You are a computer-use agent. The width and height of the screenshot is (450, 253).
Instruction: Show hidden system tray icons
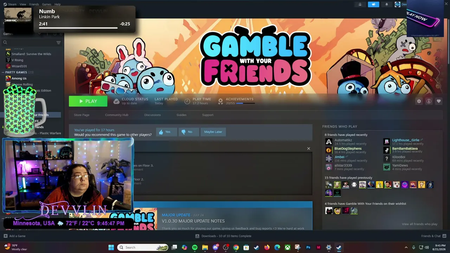406,247
